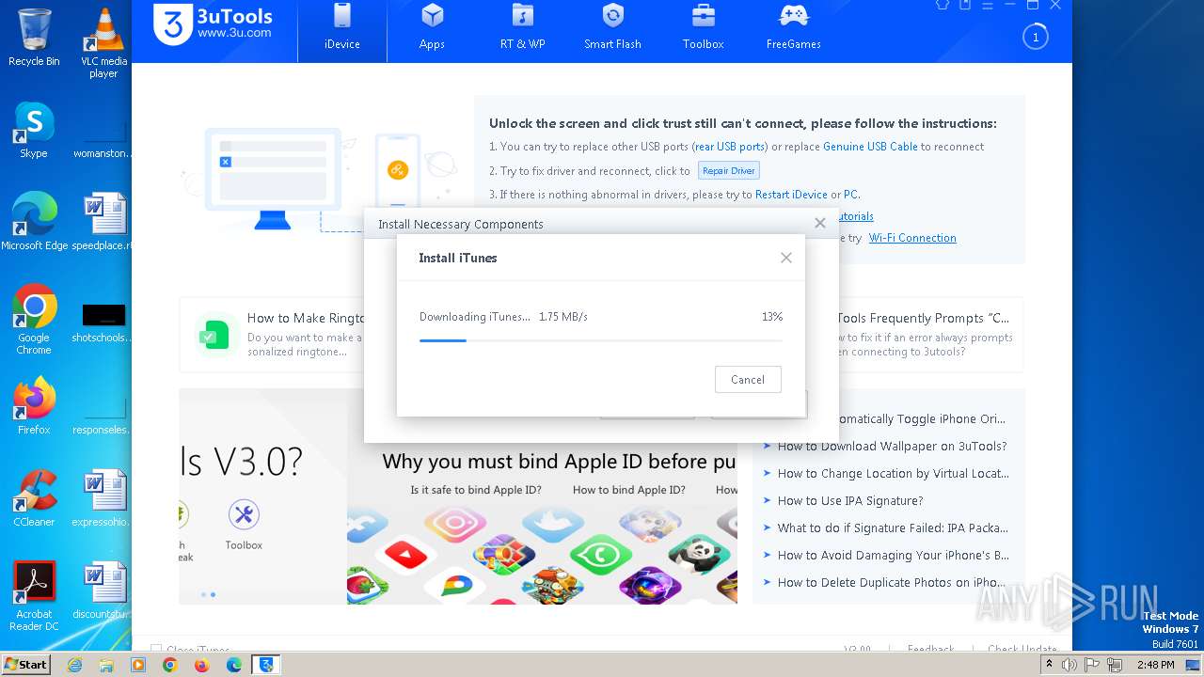Click the iTunes download progress bar
The height and width of the screenshot is (677, 1204).
coord(600,340)
